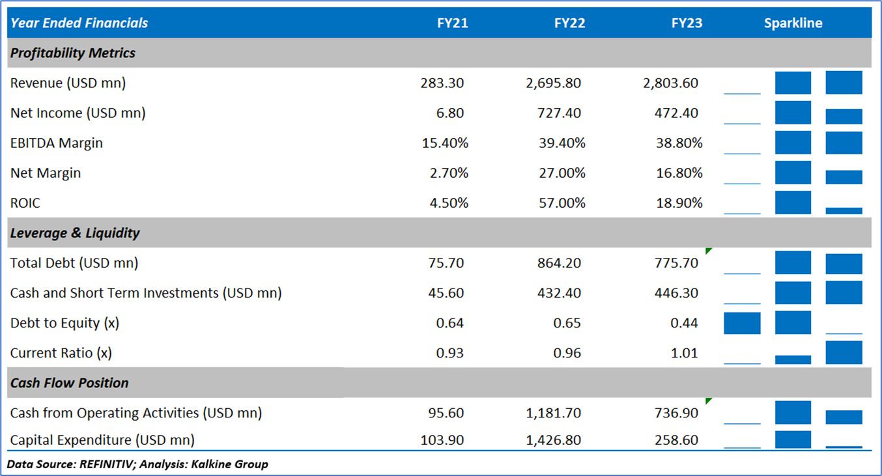The height and width of the screenshot is (476, 882).
Task: Click the green marker on Cash from Operating Activities FY23
Action: pyautogui.click(x=709, y=400)
